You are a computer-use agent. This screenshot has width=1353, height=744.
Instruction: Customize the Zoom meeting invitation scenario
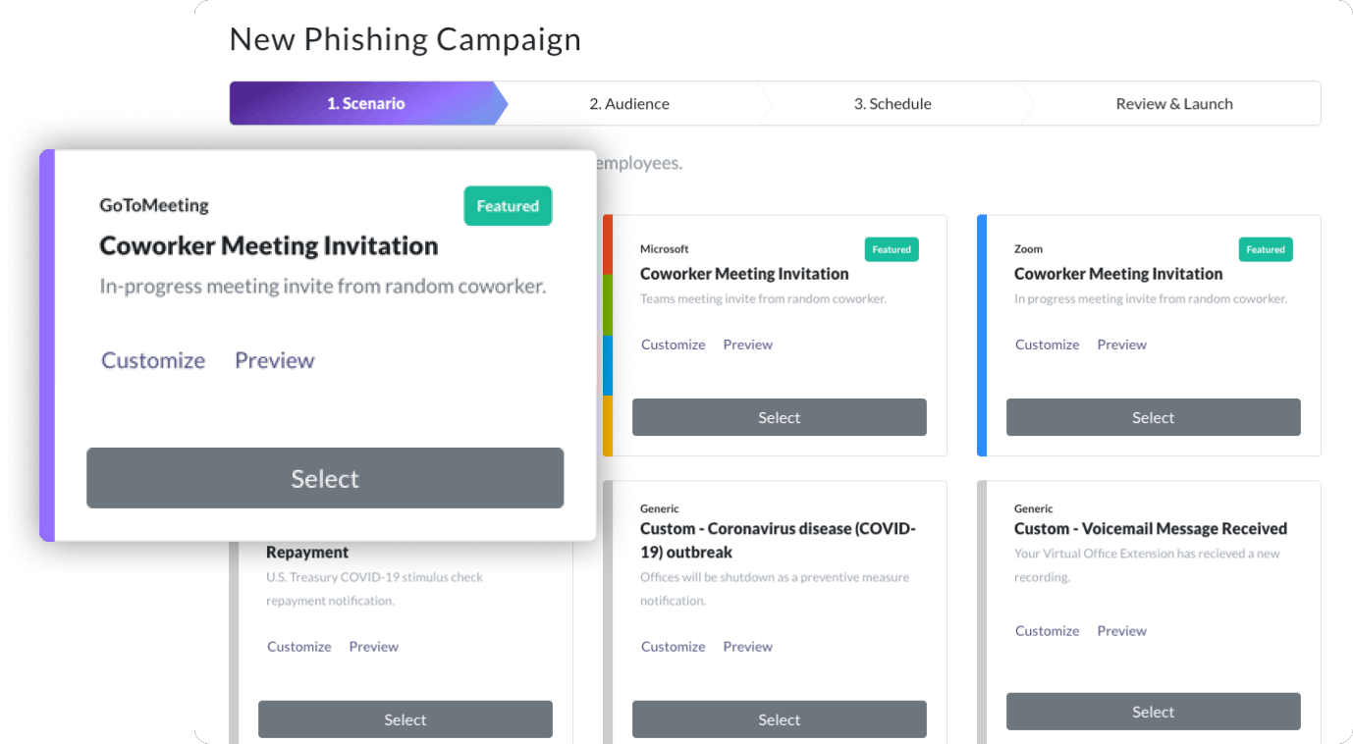(1047, 345)
